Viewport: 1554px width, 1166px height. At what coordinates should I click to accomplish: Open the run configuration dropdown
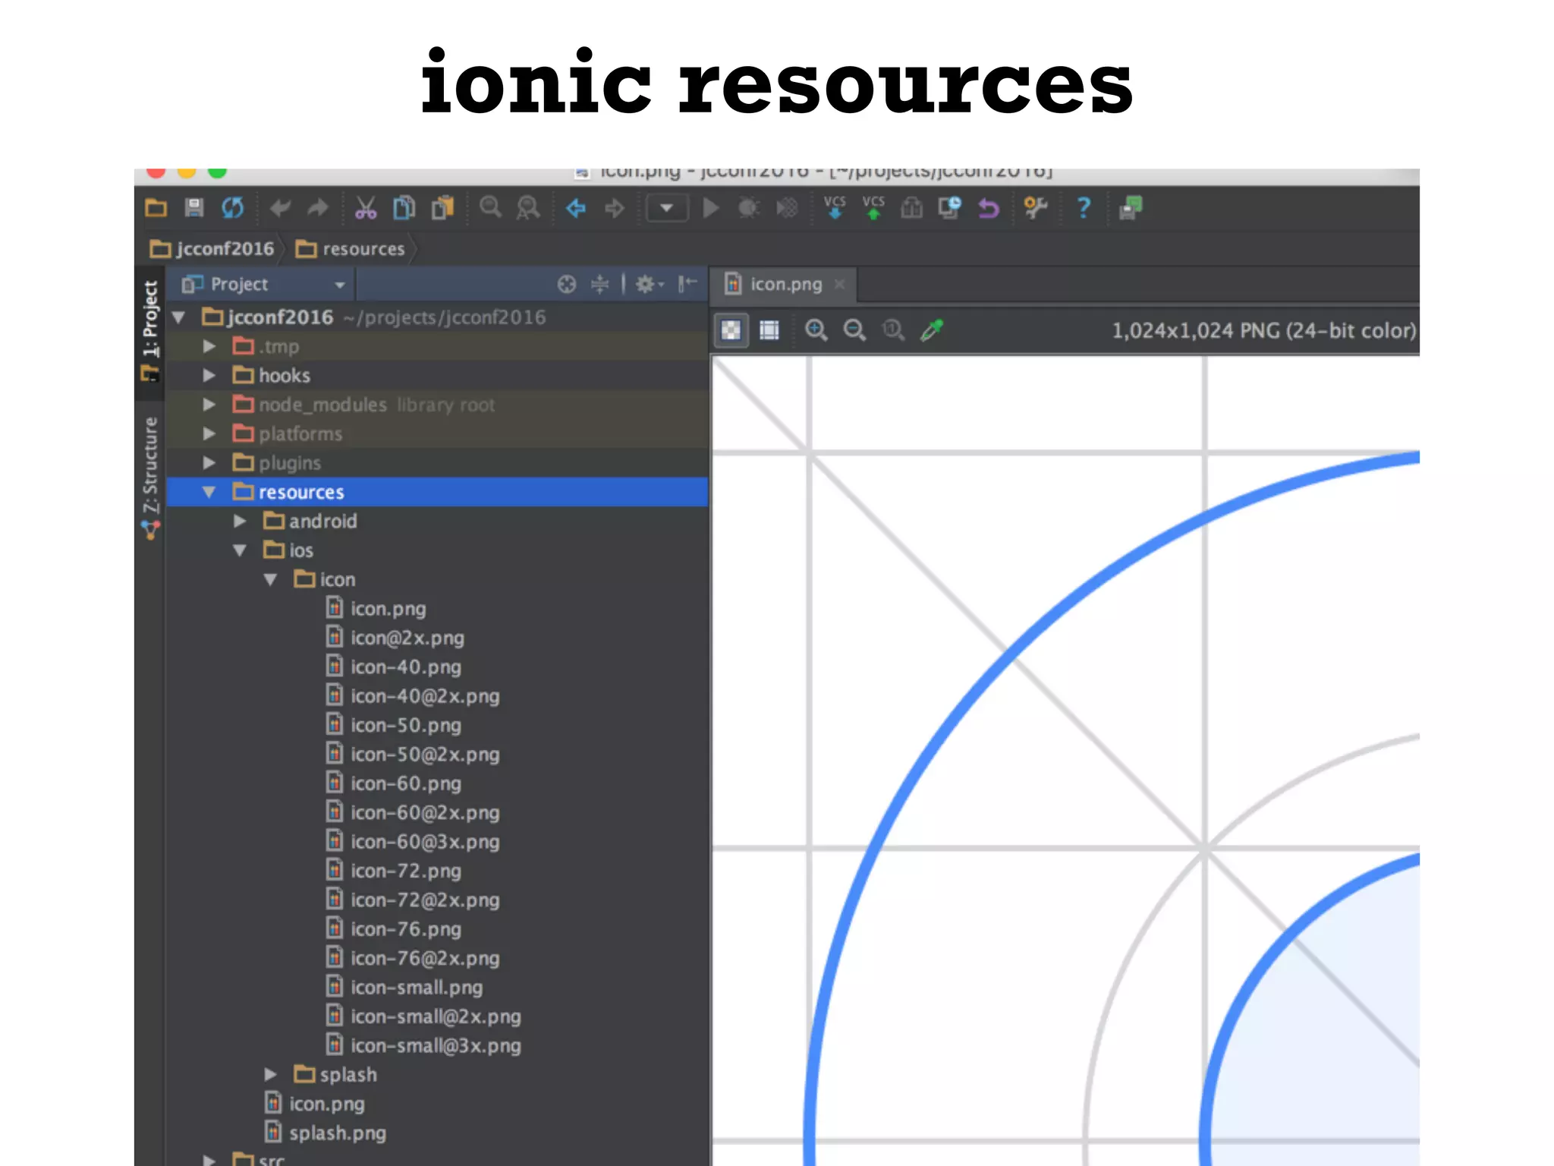click(667, 207)
